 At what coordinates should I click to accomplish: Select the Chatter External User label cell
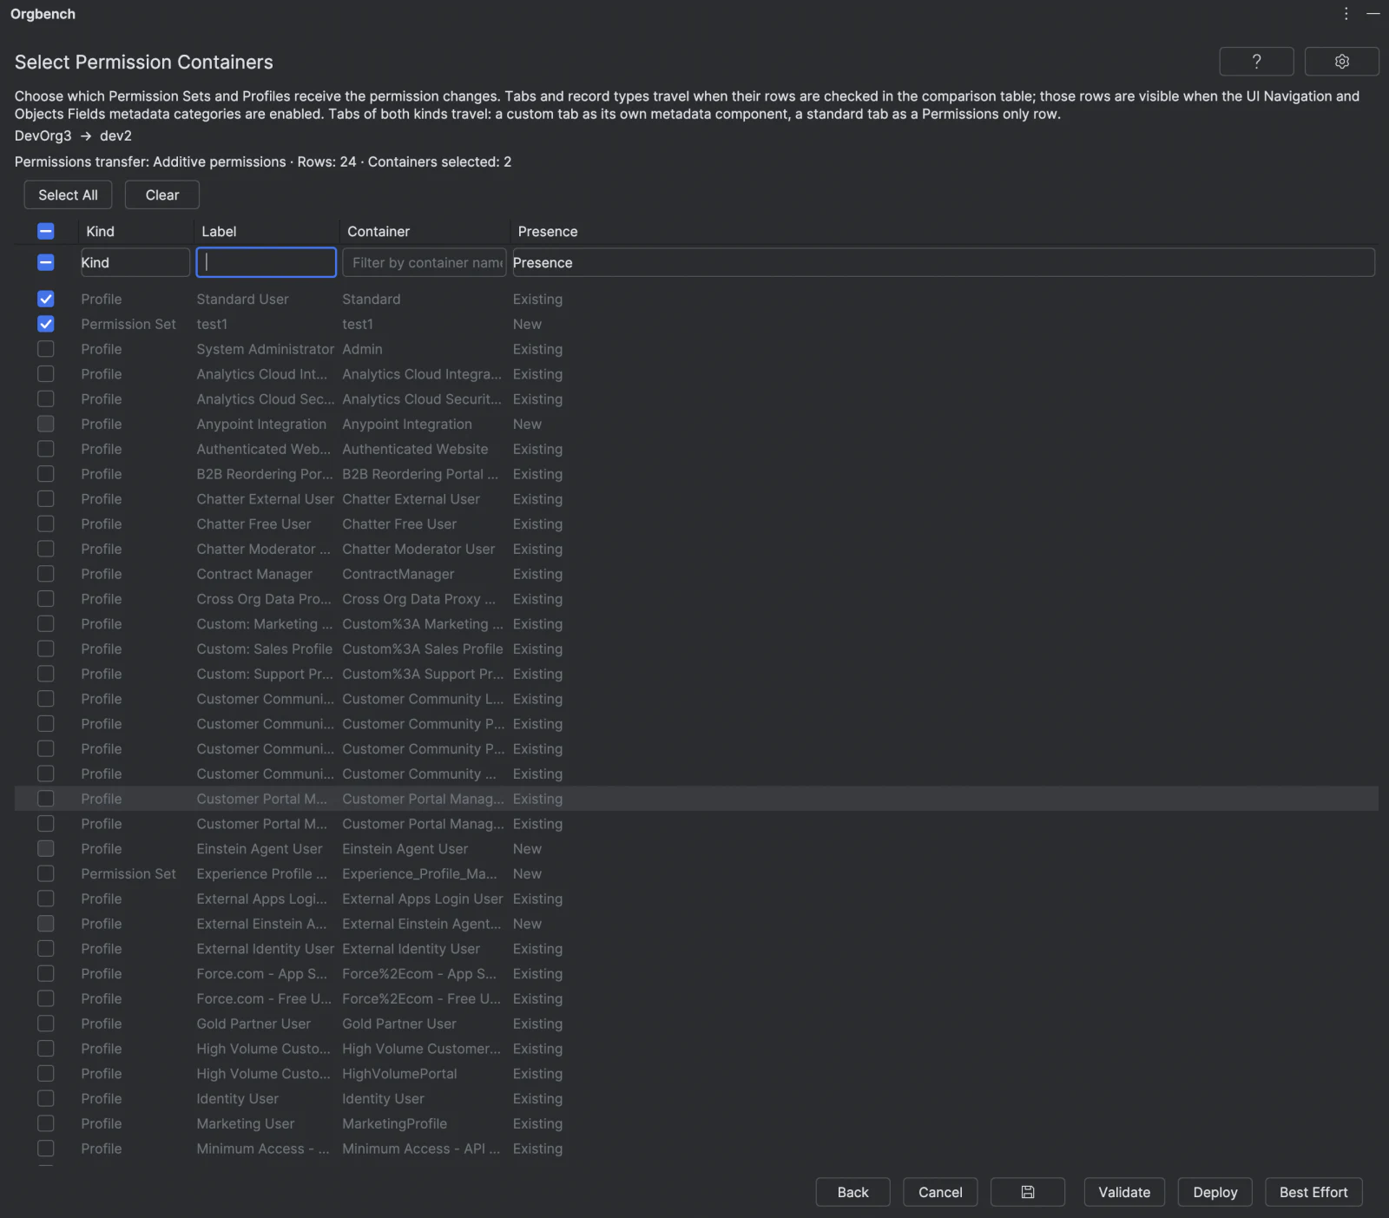(266, 498)
